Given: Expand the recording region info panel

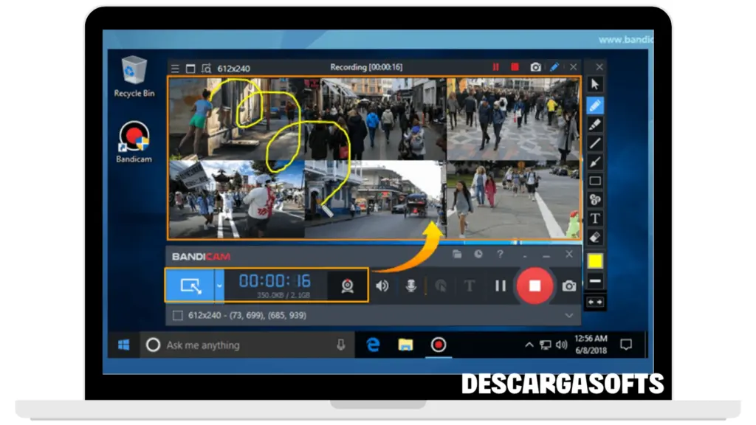Looking at the screenshot, I should coord(568,316).
